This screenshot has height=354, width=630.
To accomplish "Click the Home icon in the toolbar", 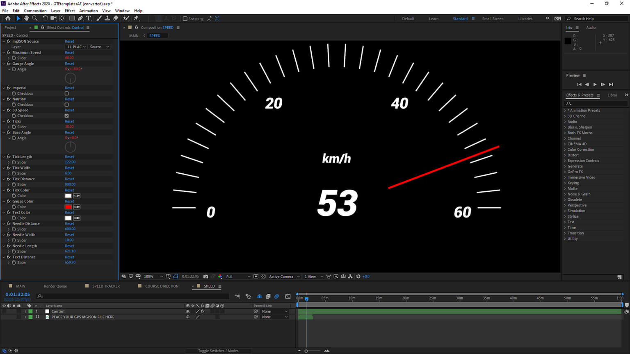I will 8,18.
